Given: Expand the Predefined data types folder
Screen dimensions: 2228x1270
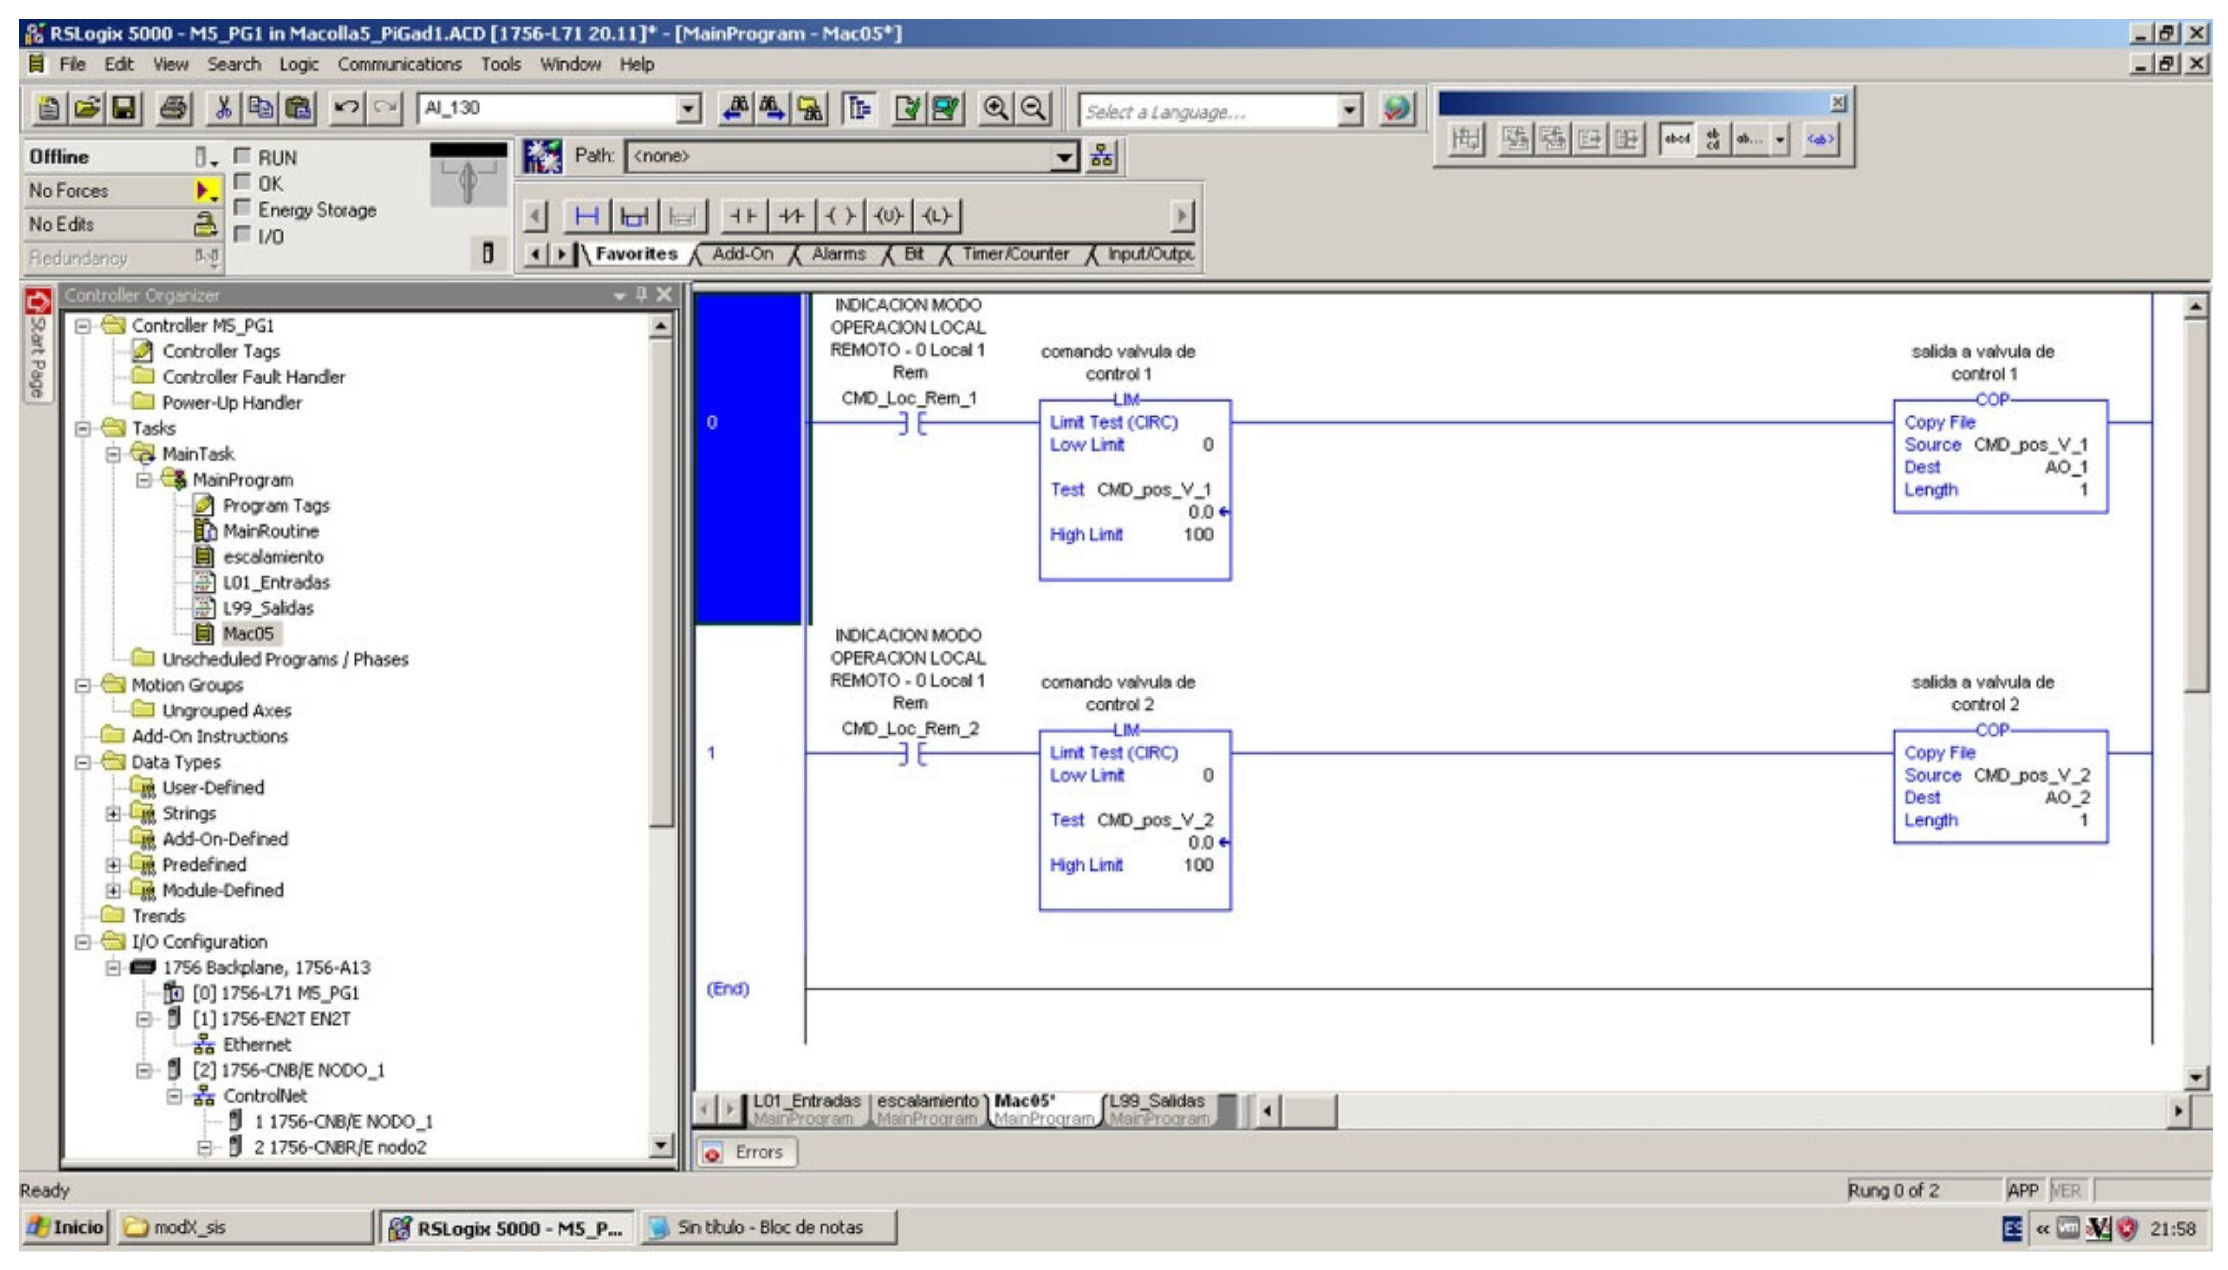Looking at the screenshot, I should 113,865.
